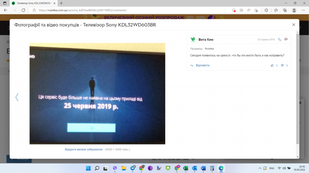Click comment date 23 травня 2019
The height and width of the screenshot is (173, 309).
[266, 40]
